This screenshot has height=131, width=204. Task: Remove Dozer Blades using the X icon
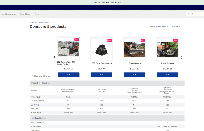pyautogui.click(x=145, y=37)
